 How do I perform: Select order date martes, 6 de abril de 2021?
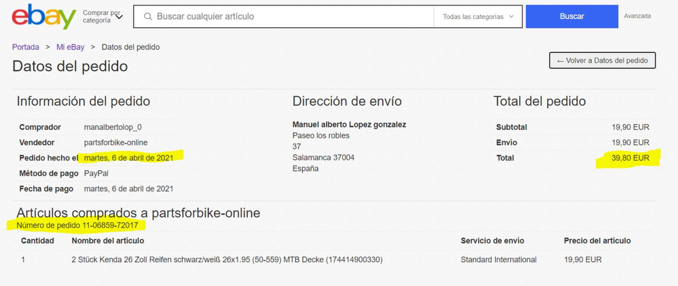pyautogui.click(x=128, y=158)
